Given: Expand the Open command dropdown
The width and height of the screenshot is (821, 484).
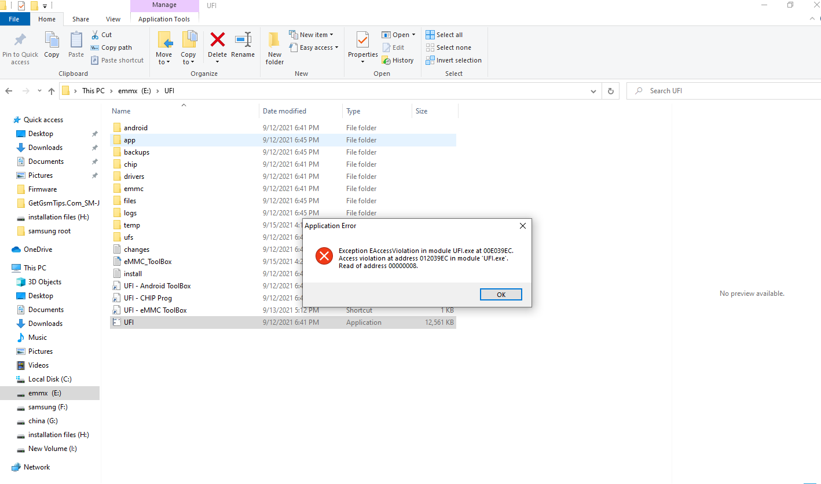Looking at the screenshot, I should pos(413,35).
